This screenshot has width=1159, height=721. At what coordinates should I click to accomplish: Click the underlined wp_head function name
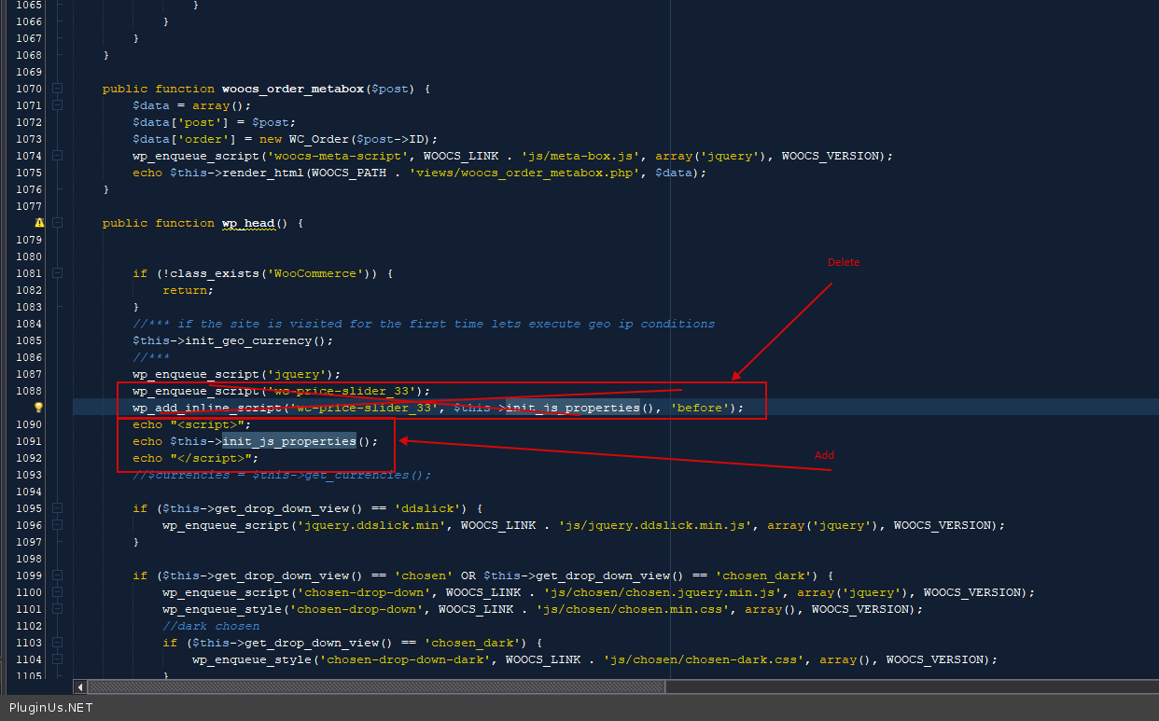247,224
